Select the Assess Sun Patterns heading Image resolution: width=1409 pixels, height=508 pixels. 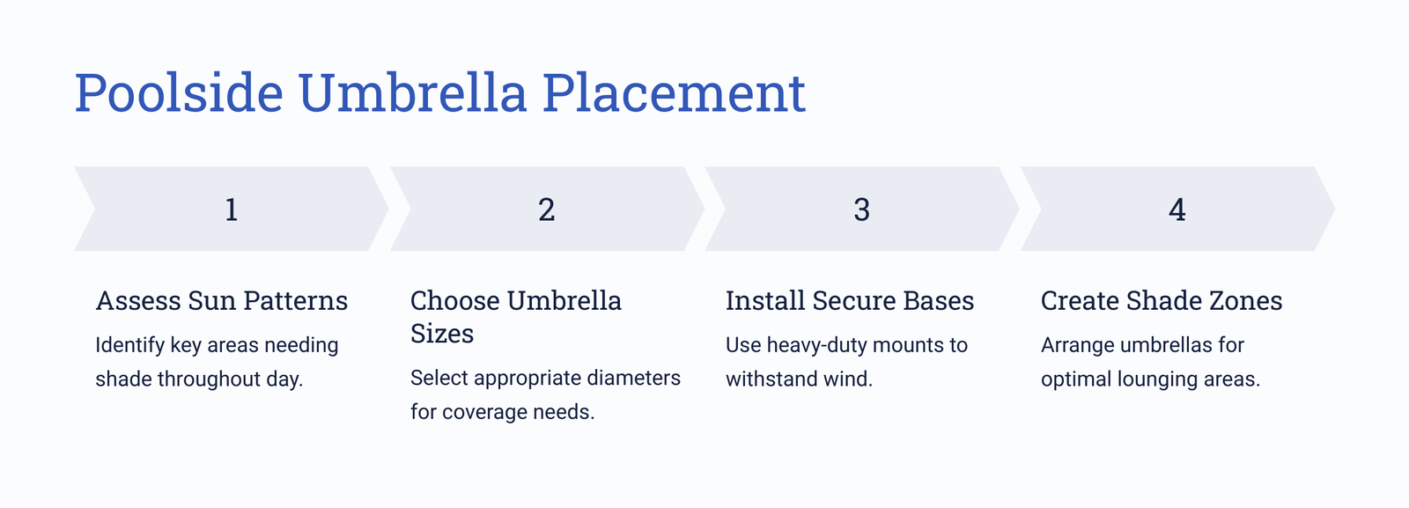(222, 301)
